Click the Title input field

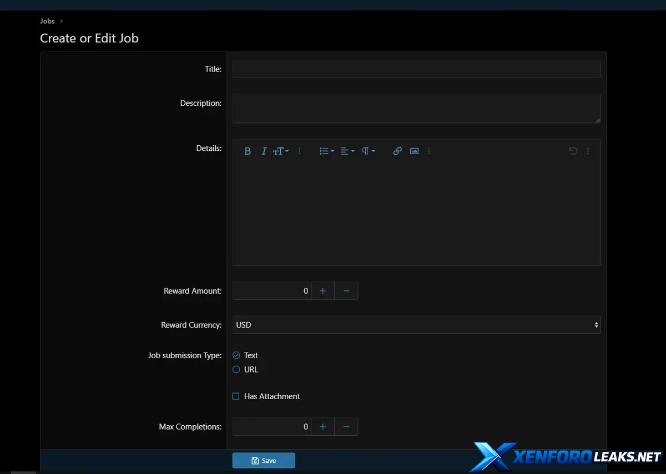pyautogui.click(x=416, y=69)
